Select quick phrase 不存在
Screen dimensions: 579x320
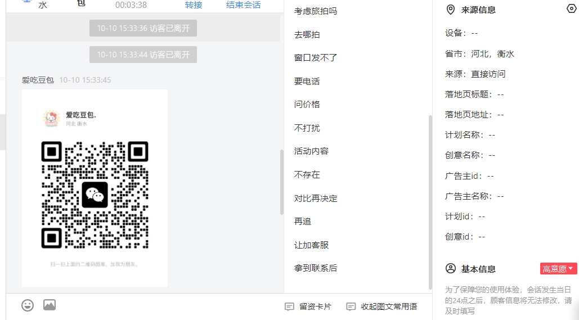pyautogui.click(x=307, y=174)
